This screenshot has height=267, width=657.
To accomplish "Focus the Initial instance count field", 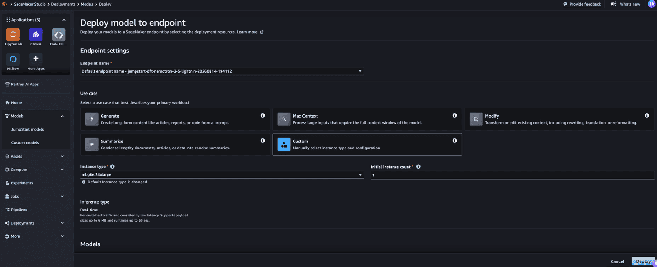I will [x=512, y=175].
